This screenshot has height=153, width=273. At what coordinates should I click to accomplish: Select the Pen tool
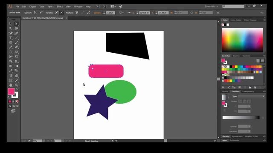(11, 33)
